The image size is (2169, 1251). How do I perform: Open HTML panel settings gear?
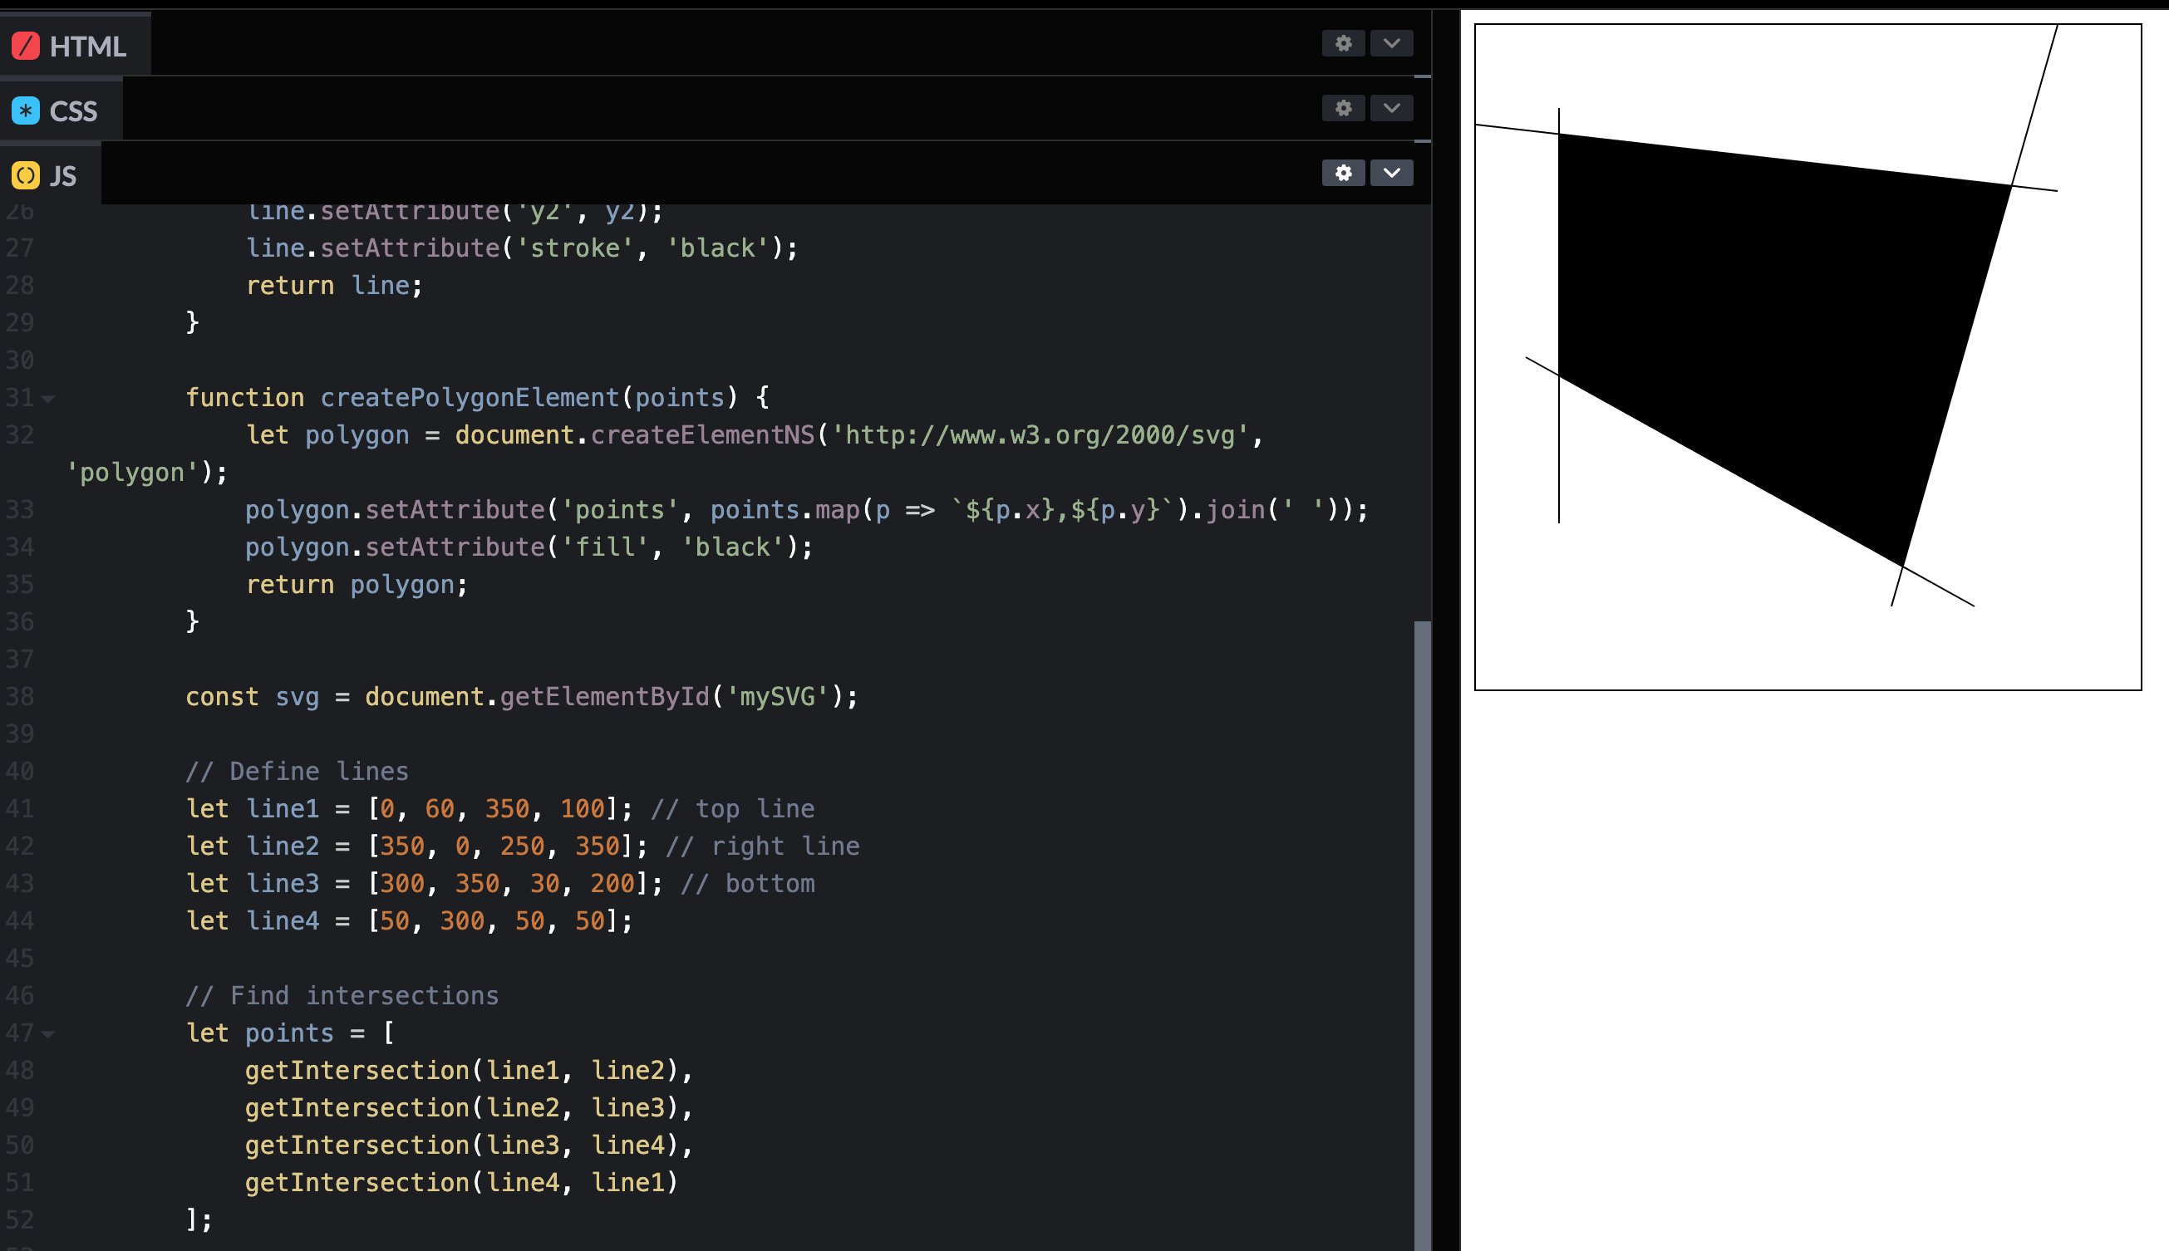(x=1343, y=43)
